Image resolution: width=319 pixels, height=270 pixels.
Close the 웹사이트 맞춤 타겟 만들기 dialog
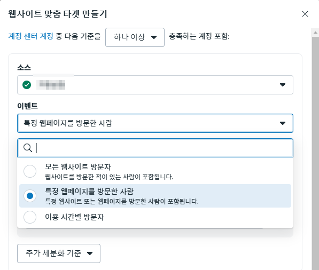(305, 14)
